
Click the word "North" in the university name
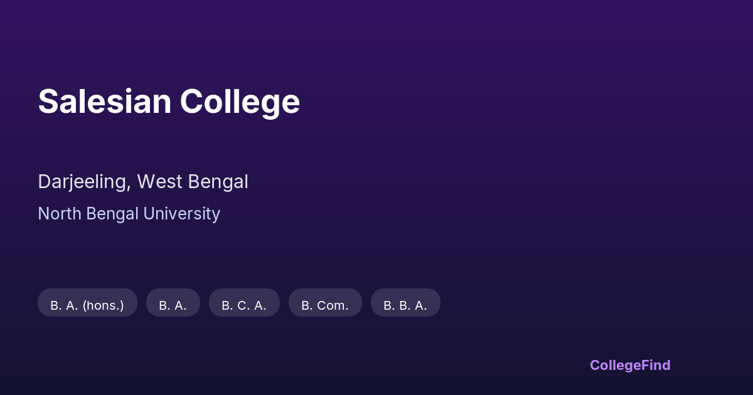[x=60, y=214]
